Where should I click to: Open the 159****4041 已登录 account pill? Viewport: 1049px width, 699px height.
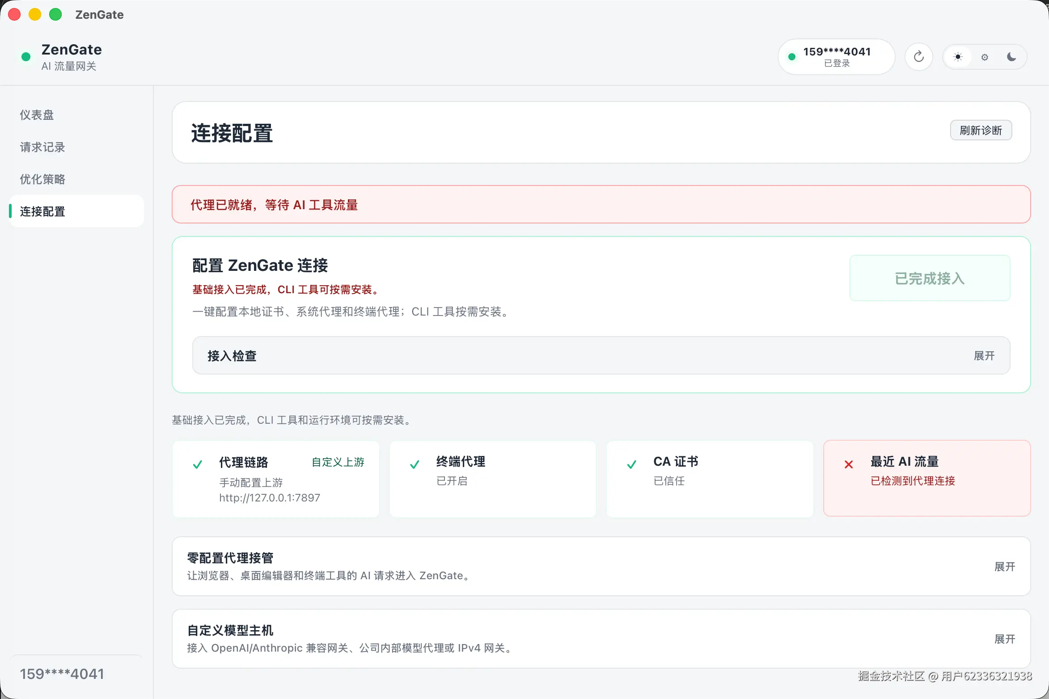[836, 57]
